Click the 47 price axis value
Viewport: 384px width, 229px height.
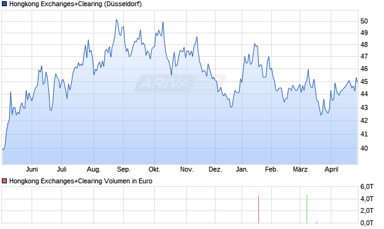coord(364,56)
